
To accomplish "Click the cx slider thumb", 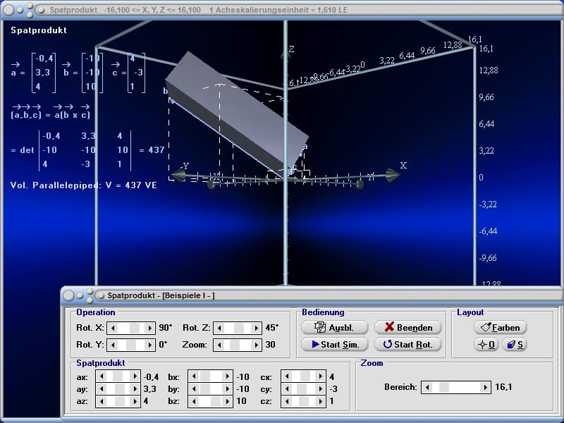I will [306, 376].
